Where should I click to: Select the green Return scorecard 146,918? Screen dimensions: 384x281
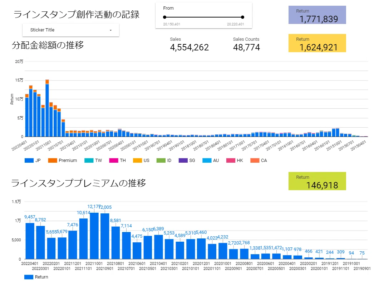[x=317, y=181]
